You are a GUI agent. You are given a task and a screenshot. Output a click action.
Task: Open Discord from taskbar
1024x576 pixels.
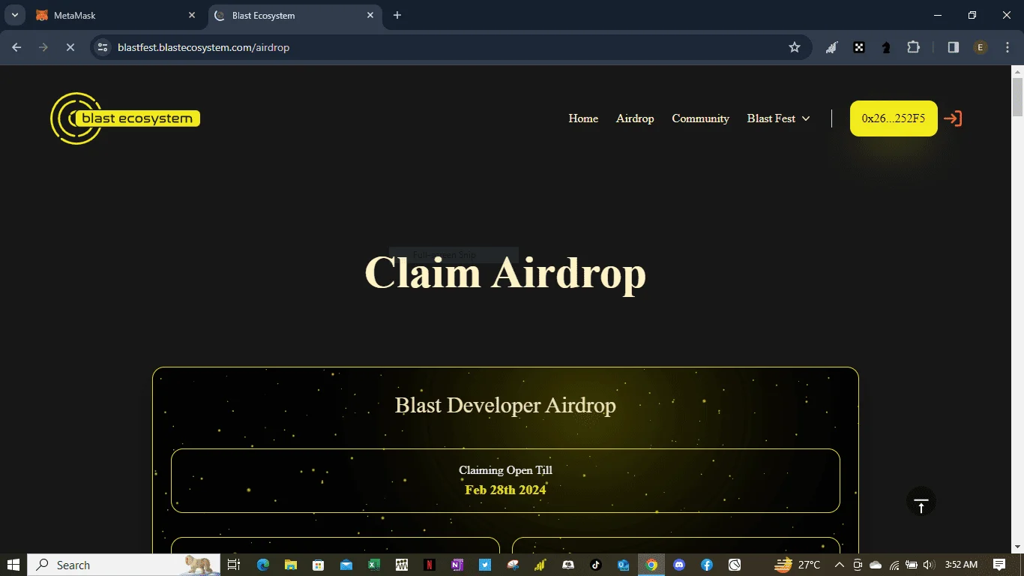coord(679,565)
